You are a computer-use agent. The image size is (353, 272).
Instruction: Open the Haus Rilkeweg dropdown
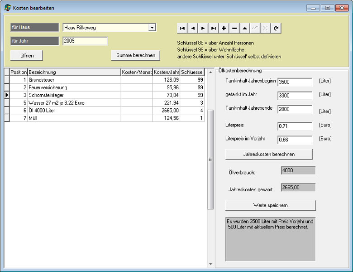(152, 28)
